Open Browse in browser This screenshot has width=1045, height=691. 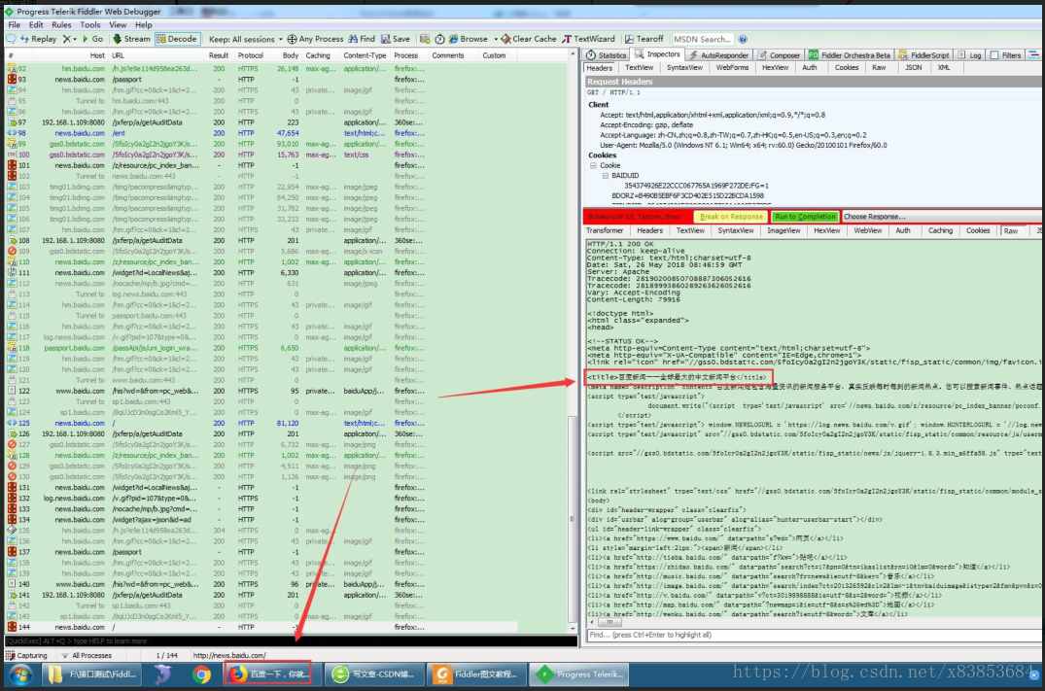click(469, 39)
